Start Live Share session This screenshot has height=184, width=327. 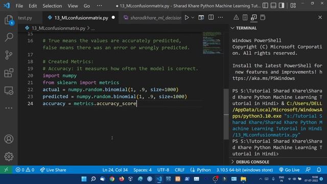click(53, 170)
